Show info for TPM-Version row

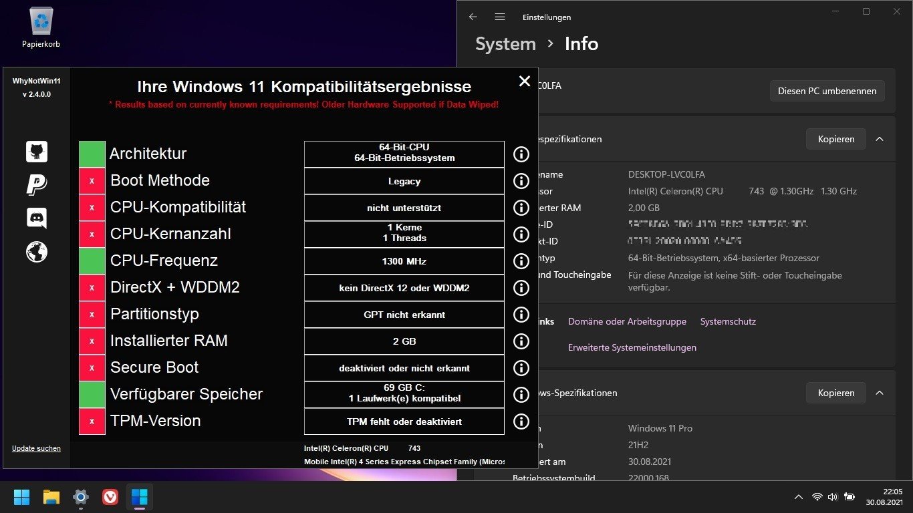pyautogui.click(x=521, y=421)
